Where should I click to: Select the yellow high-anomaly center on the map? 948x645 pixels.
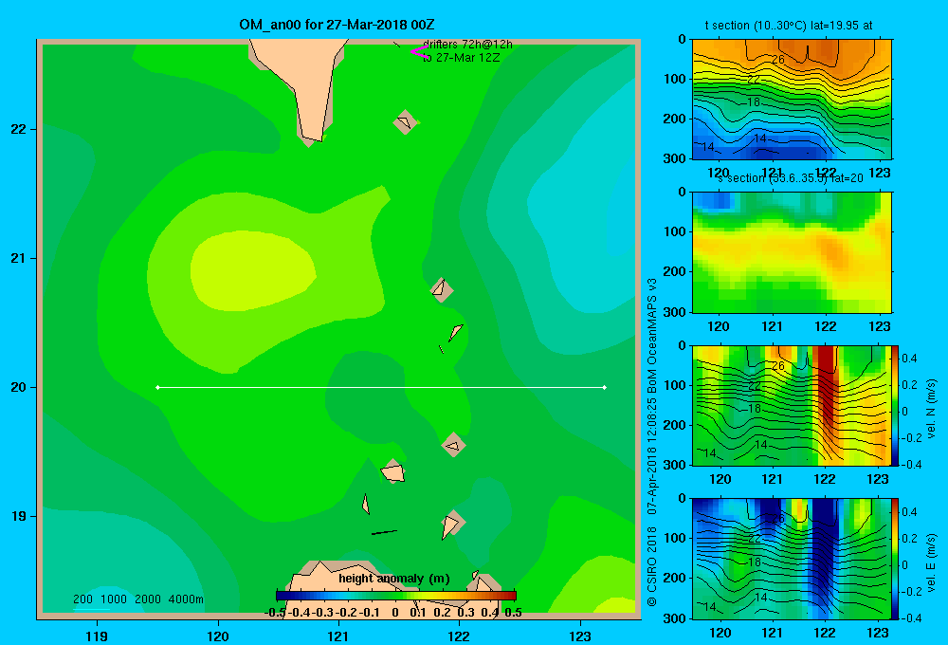(x=253, y=270)
